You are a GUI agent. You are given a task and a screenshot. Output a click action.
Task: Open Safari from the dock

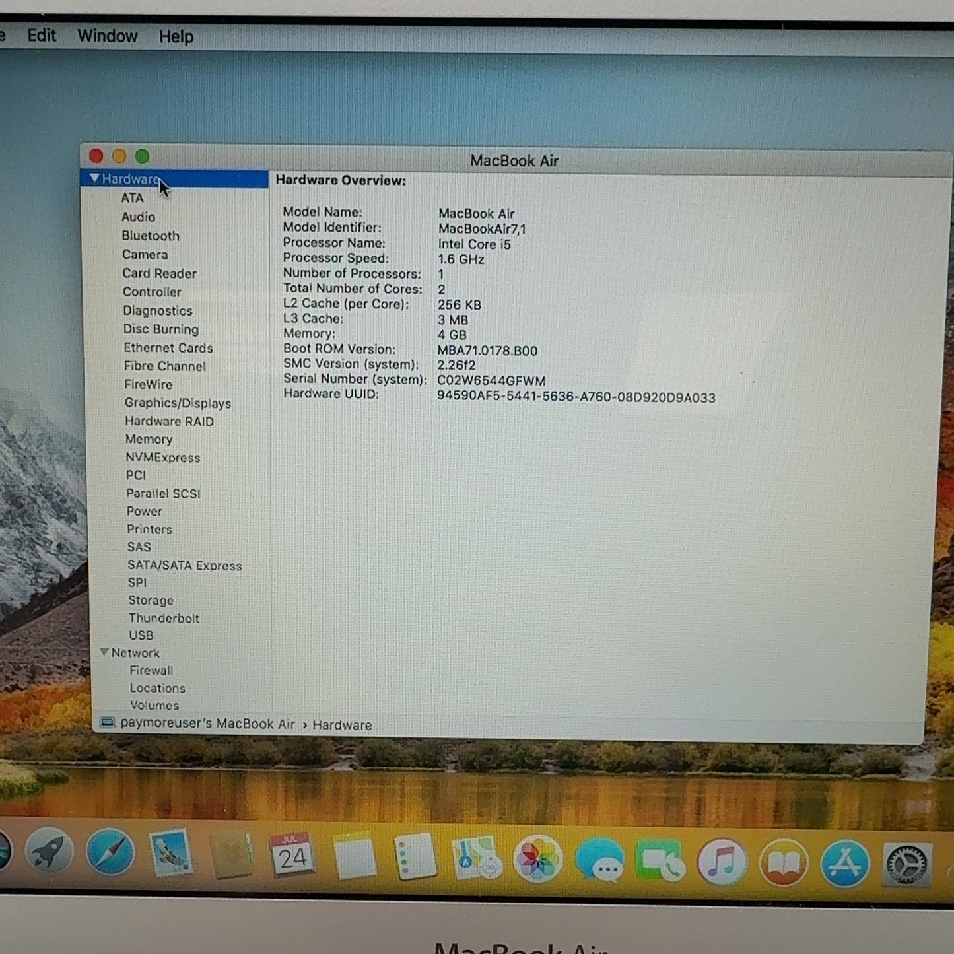(x=110, y=852)
